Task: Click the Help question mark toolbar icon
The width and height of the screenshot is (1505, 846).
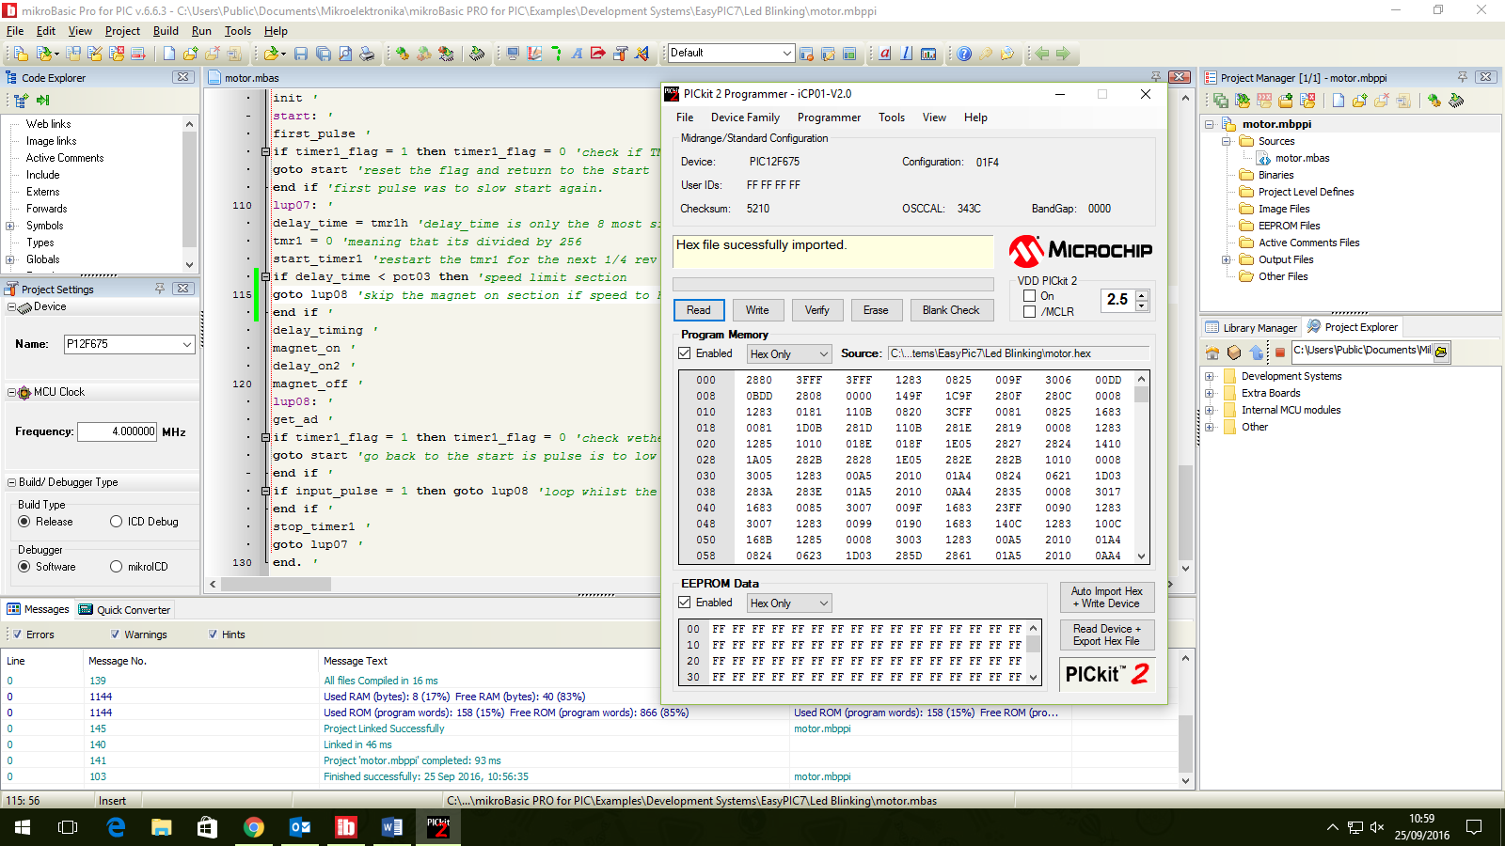Action: [x=964, y=54]
